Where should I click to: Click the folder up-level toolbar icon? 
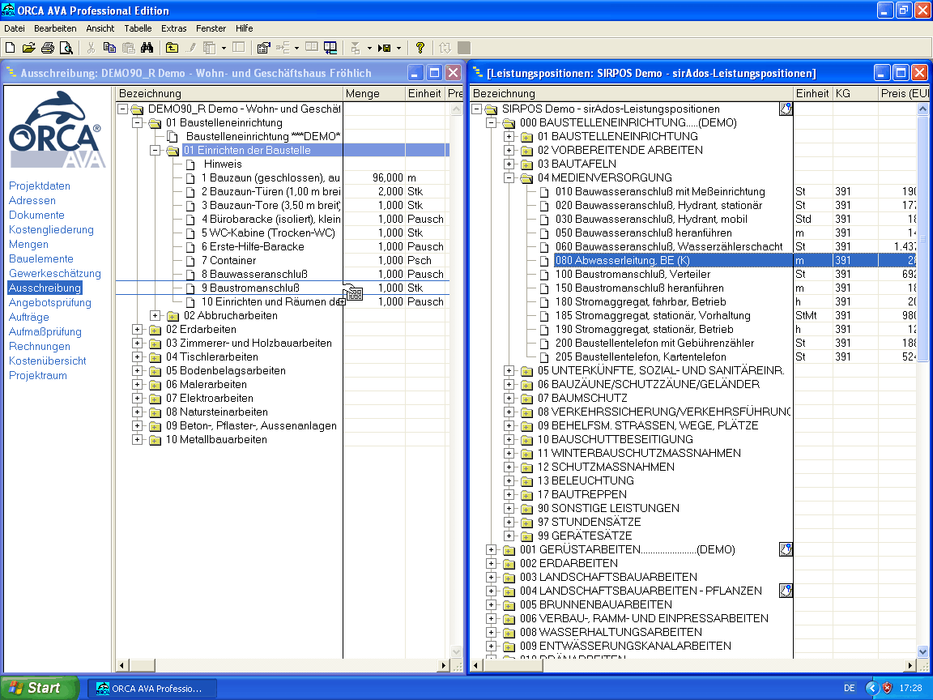(x=172, y=48)
